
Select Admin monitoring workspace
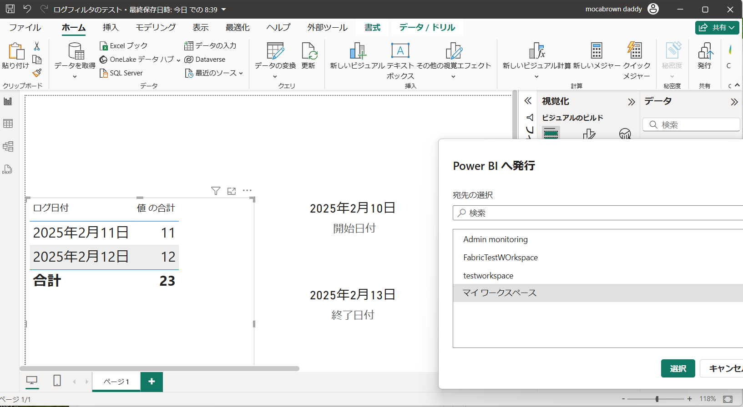(x=598, y=239)
